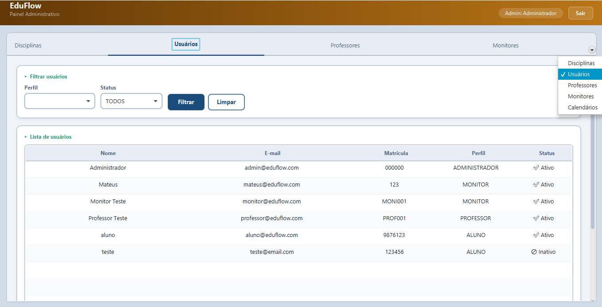Click the email monitor@eduflow.com
Viewport: 602px width, 307px height.
pos(272,202)
